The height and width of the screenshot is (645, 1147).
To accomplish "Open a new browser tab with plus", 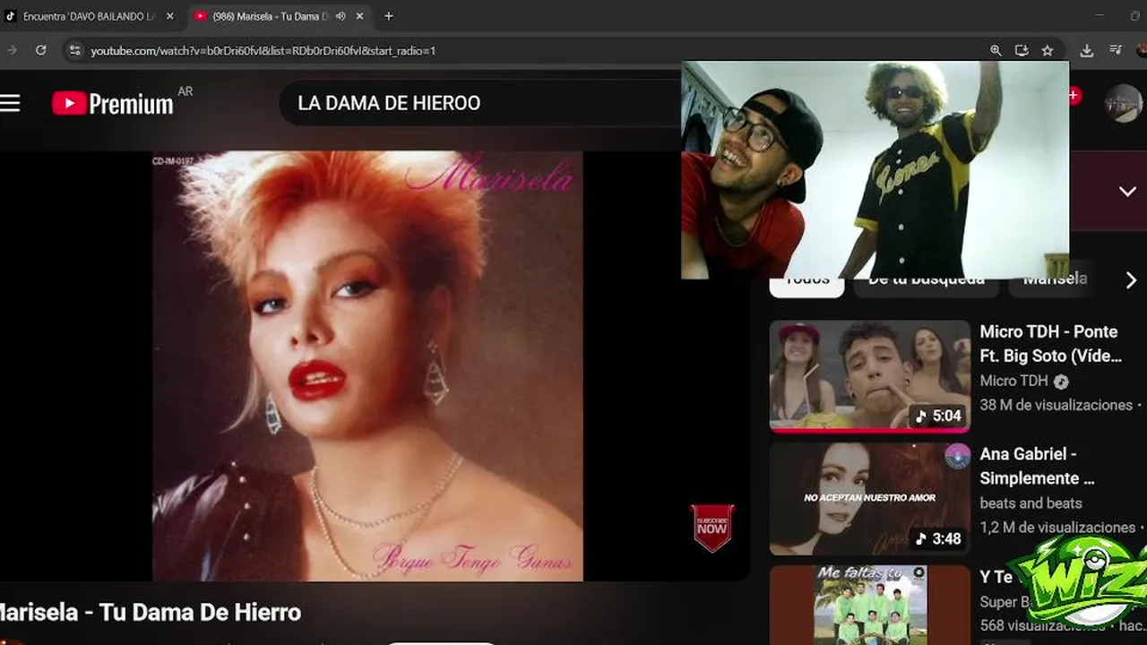I will click(x=388, y=16).
